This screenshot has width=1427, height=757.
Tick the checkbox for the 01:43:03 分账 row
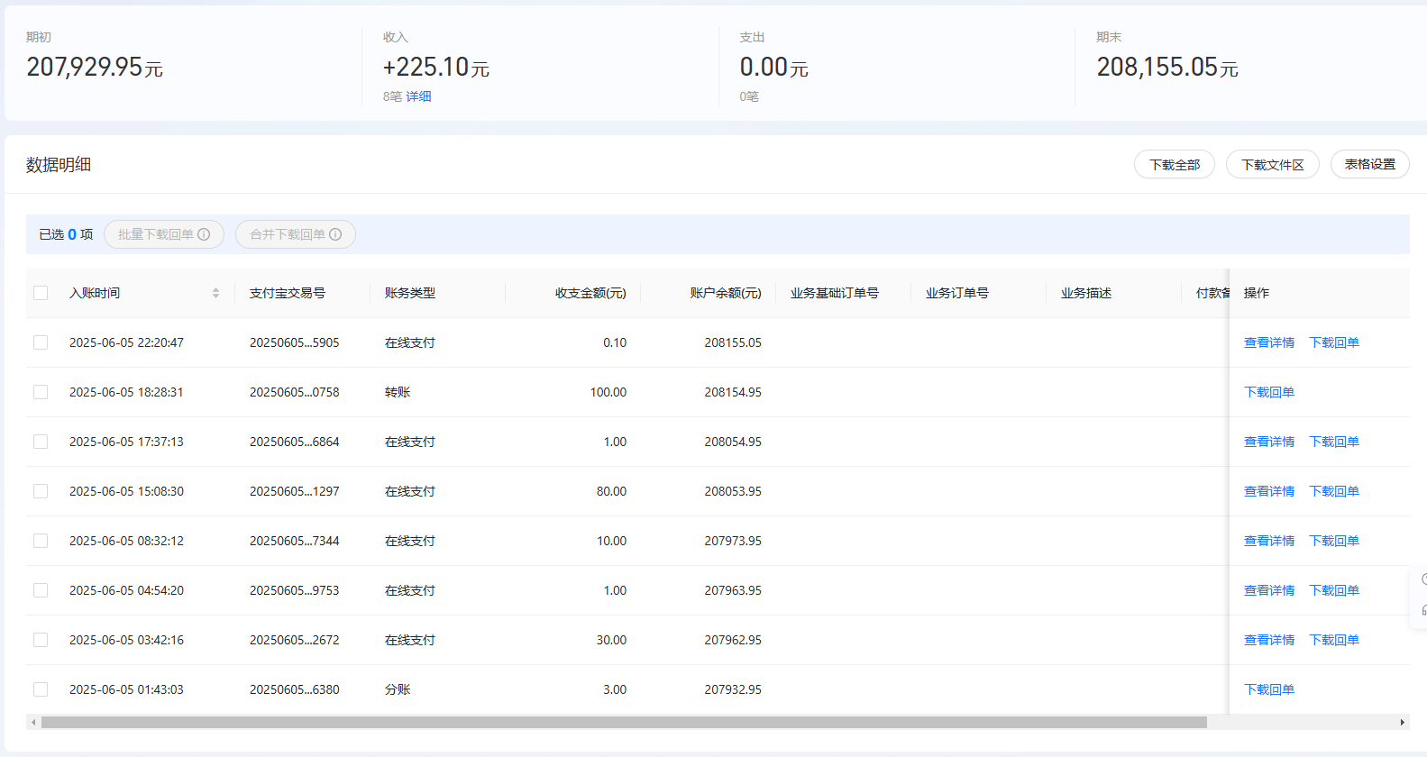click(41, 689)
